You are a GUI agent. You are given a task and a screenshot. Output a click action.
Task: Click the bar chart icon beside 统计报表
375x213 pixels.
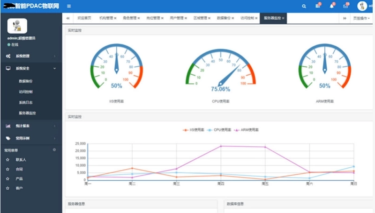(x=8, y=126)
